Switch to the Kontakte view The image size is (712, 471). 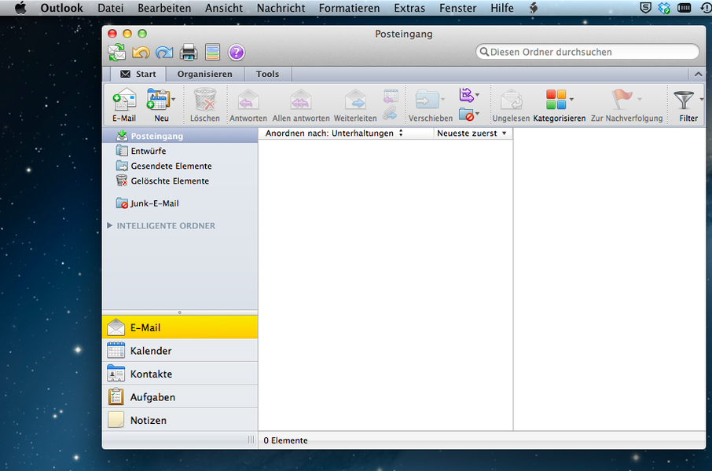(180, 374)
